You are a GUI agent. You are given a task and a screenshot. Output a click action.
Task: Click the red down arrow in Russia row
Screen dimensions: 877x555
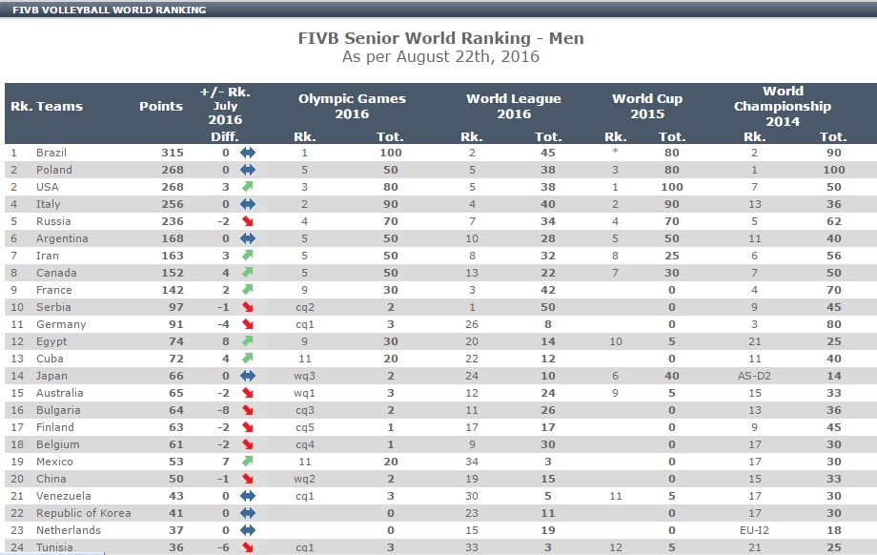[248, 221]
